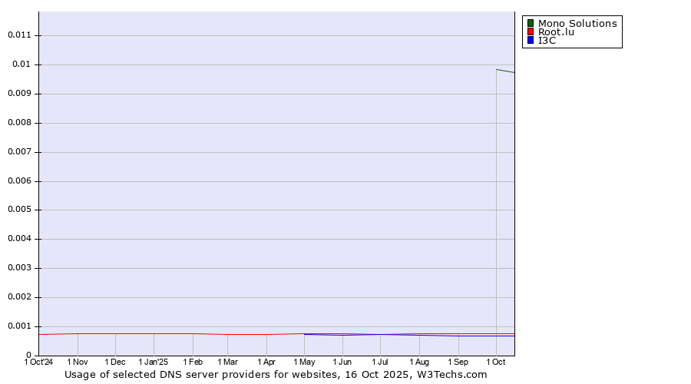Click the 1 Oct'24 x-axis label
Screen dimensions: 691x384
point(38,362)
